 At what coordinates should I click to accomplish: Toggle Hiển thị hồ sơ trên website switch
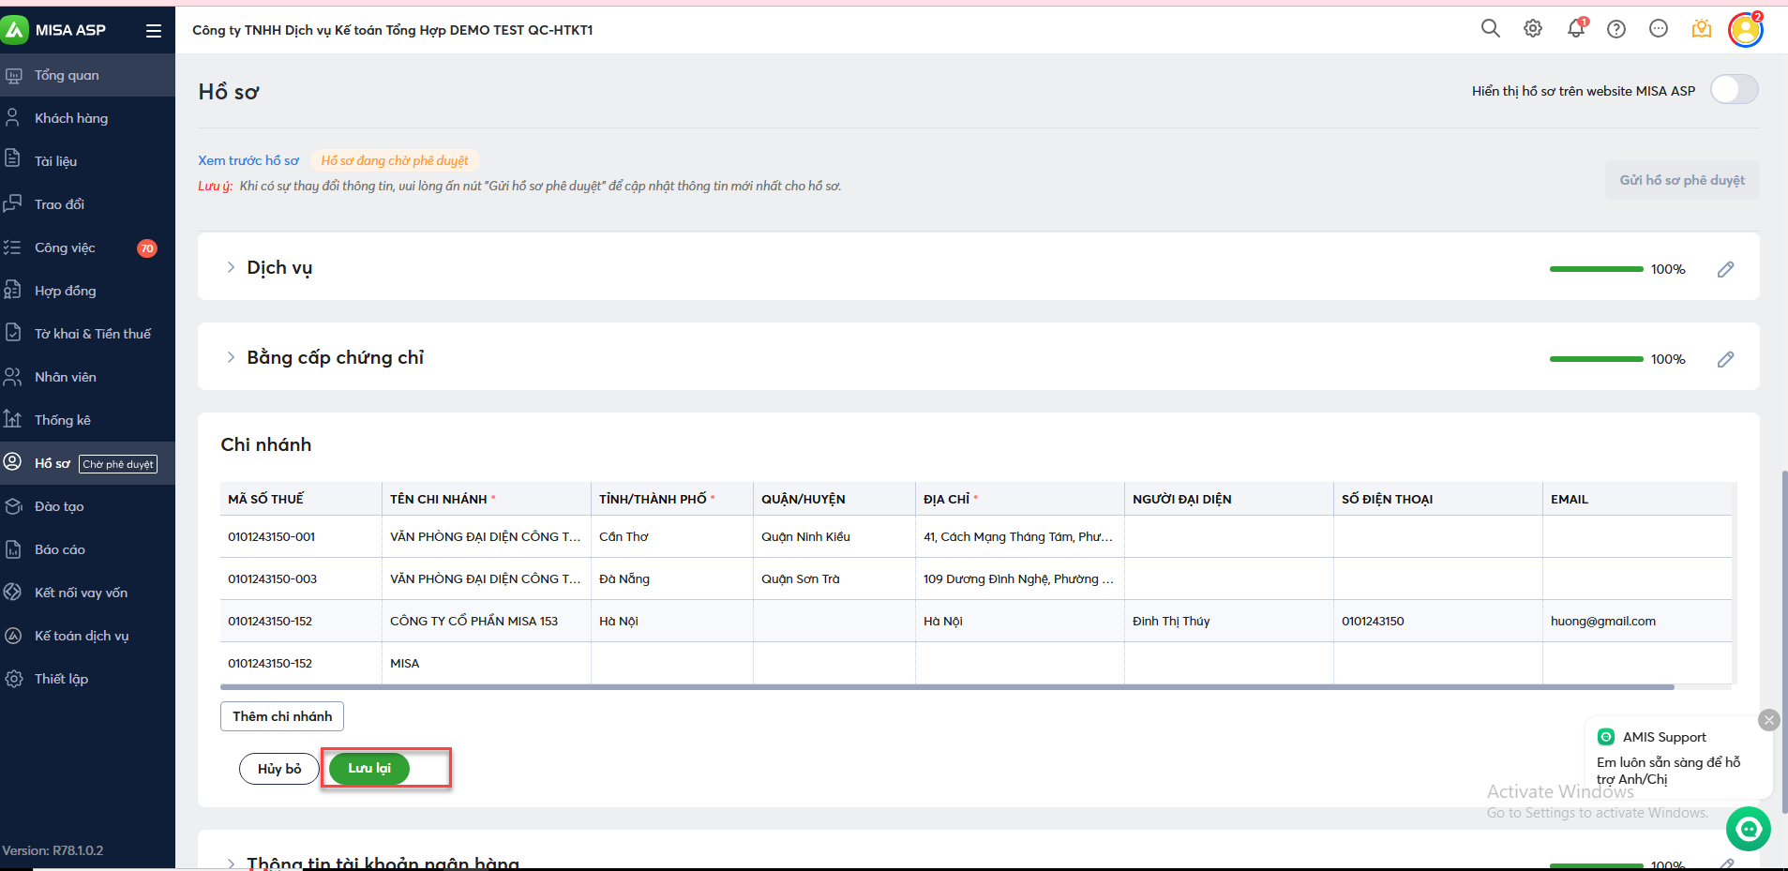(1734, 90)
